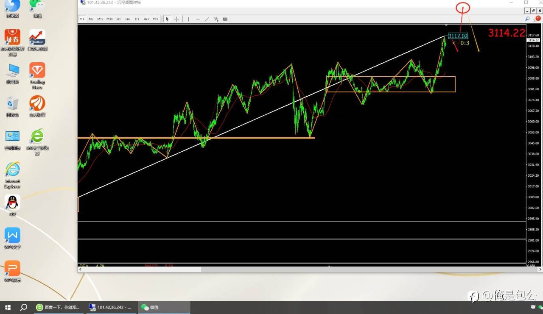Select the WPS演示 desktop shortcut
Image resolution: width=543 pixels, height=314 pixels.
click(x=12, y=272)
